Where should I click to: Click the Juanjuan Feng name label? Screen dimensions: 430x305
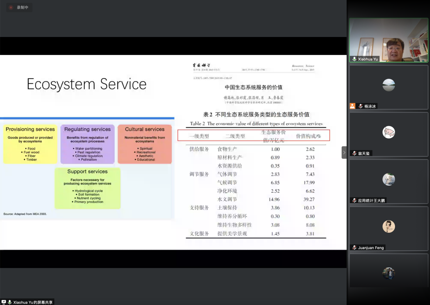[371, 248]
